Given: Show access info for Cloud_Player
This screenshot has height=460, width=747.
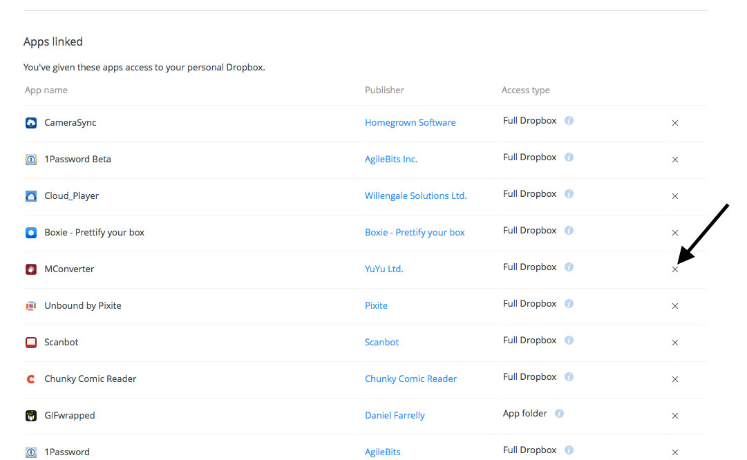Looking at the screenshot, I should [569, 194].
